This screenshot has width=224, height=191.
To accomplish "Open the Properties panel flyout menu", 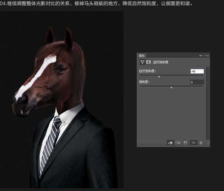I will click(207, 55).
